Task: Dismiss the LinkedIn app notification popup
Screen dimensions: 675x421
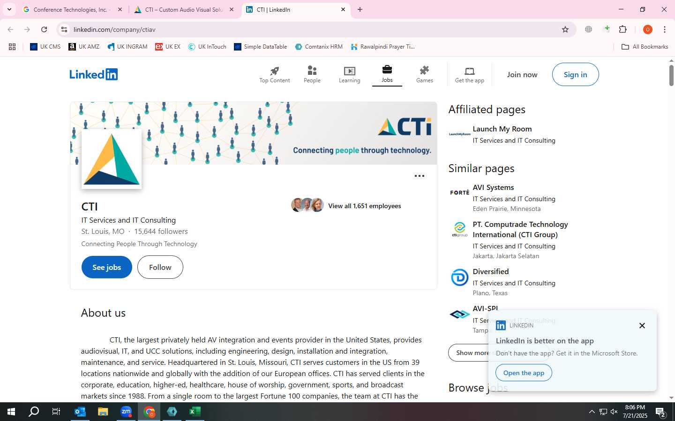Action: coord(642,326)
